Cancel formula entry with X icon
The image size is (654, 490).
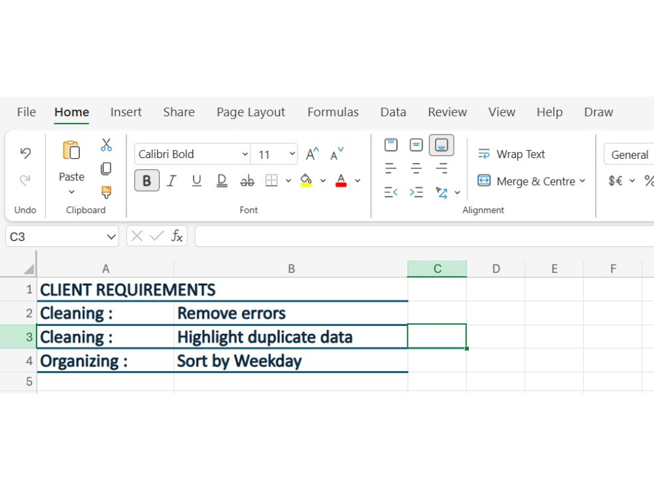(x=137, y=237)
